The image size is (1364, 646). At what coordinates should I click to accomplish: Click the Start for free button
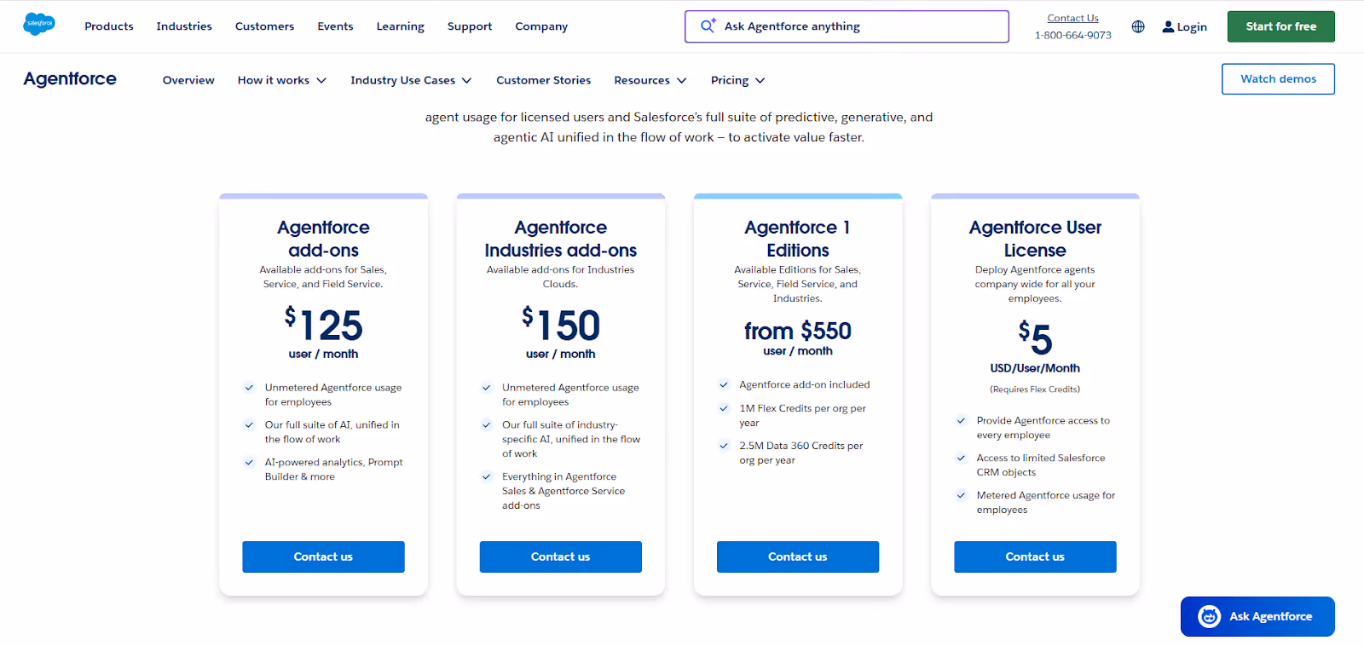[1280, 26]
